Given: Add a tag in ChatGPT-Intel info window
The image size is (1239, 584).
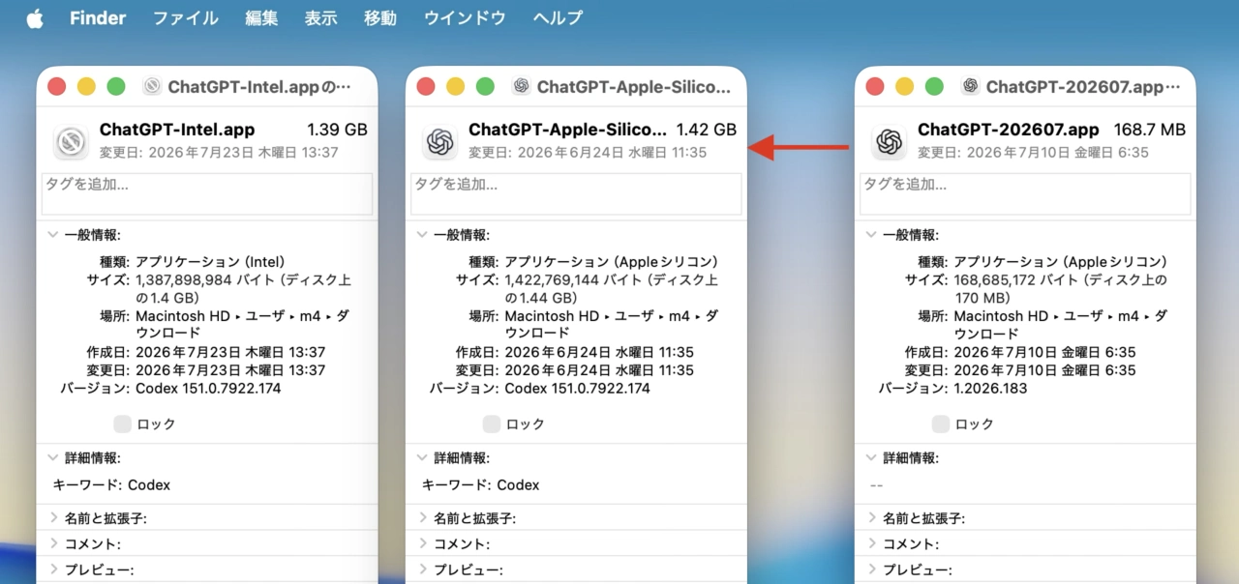Looking at the screenshot, I should pos(207,194).
